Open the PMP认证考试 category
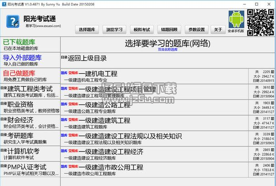276x186 pixels. [x=30, y=169]
